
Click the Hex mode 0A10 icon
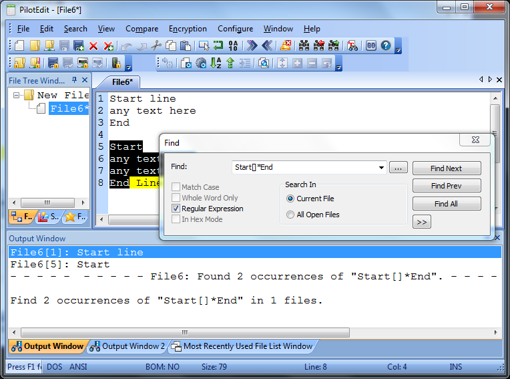click(233, 46)
